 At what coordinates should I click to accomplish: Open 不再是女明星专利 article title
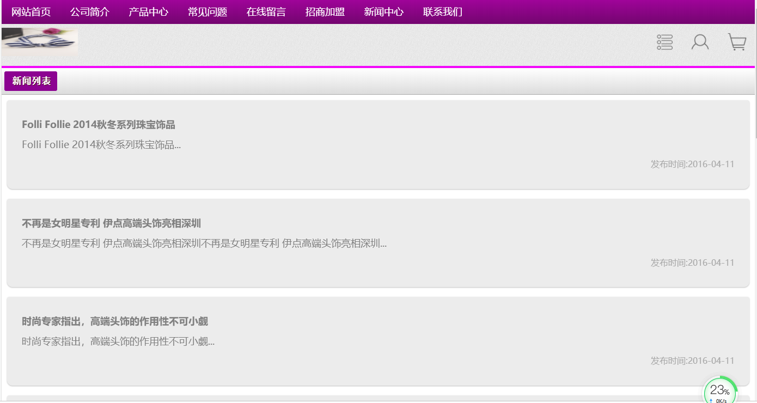coord(112,223)
